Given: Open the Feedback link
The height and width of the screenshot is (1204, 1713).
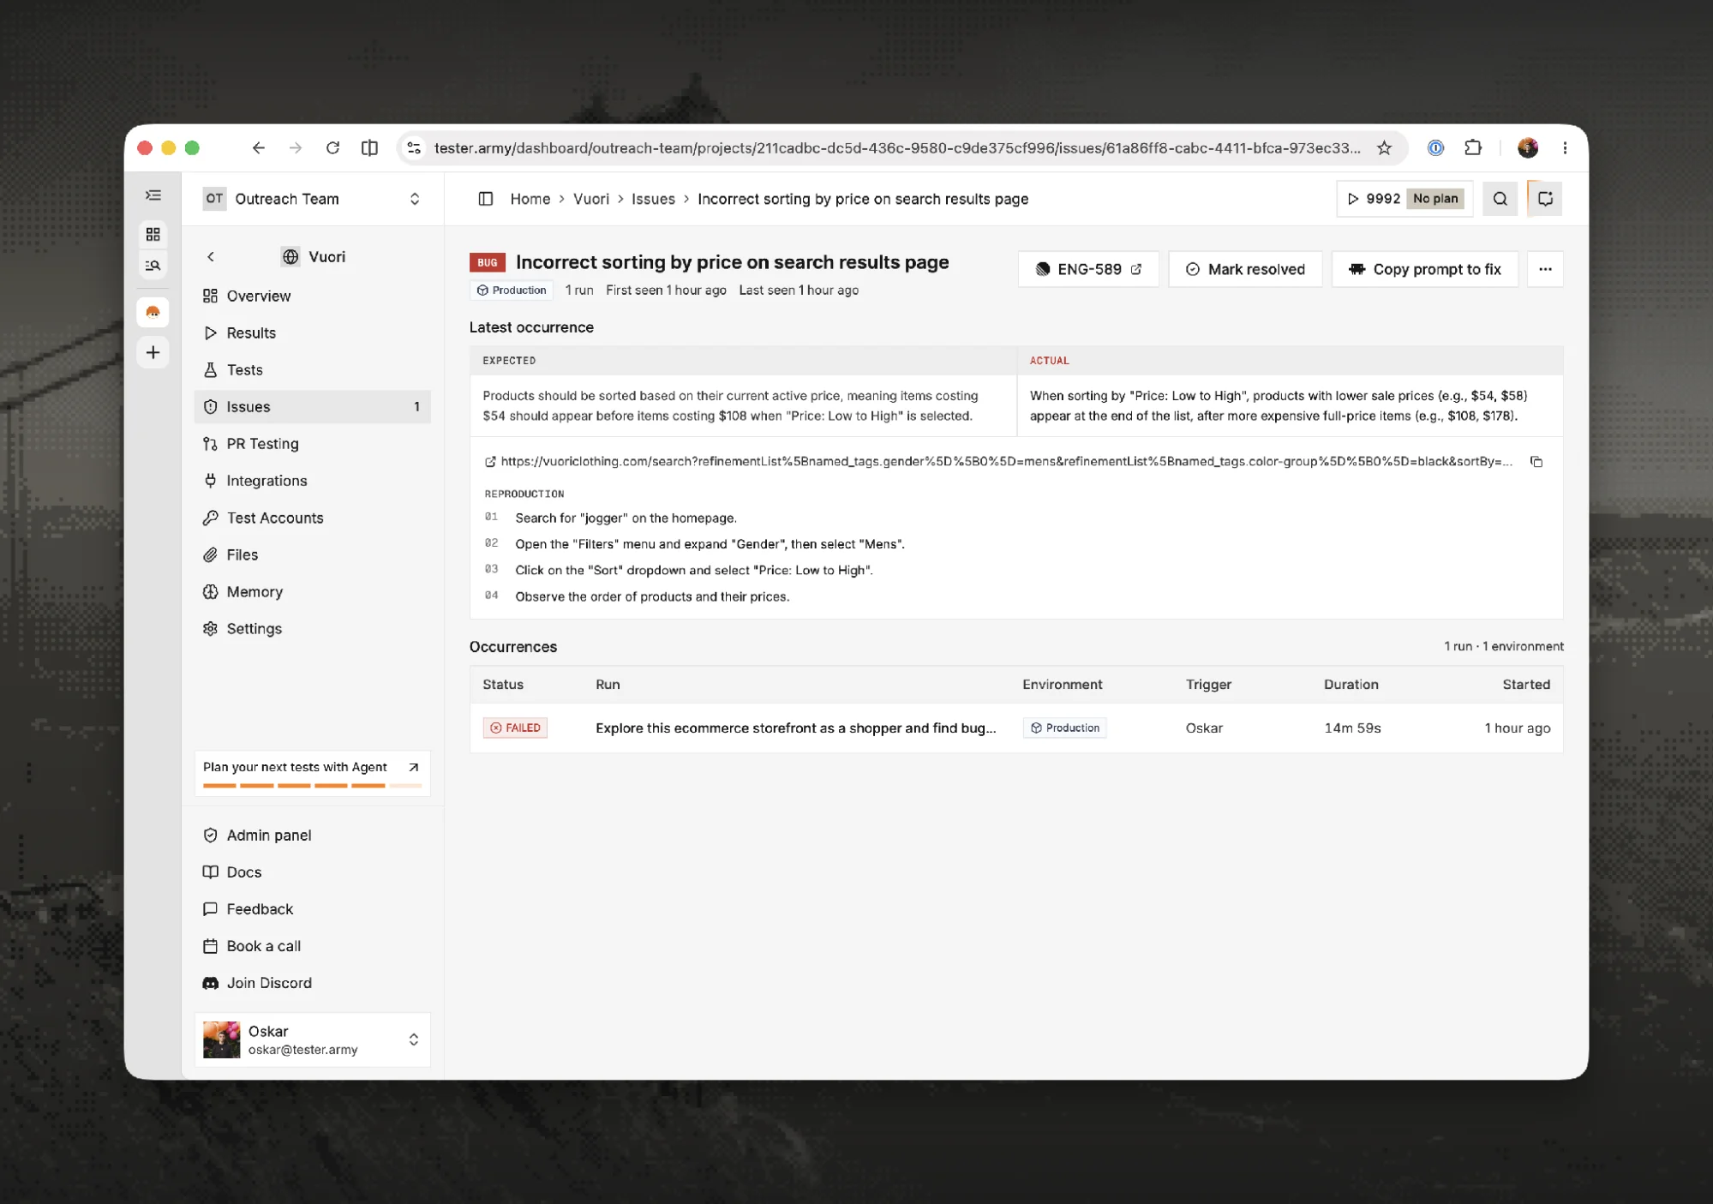Looking at the screenshot, I should (x=313, y=908).
